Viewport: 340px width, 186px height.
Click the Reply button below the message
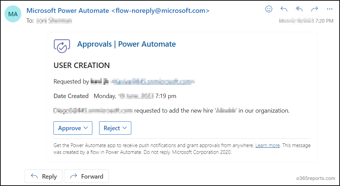[x=43, y=176]
